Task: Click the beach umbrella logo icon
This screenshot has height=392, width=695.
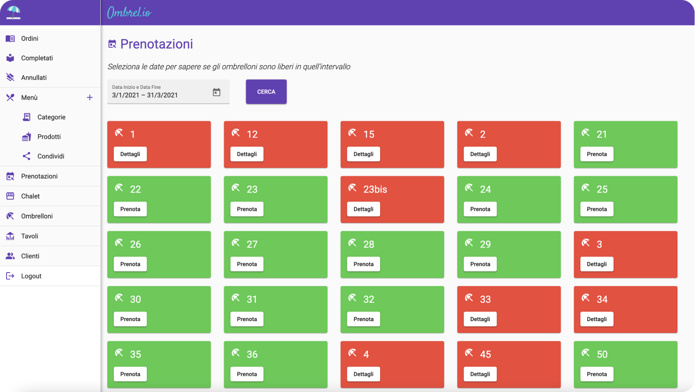Action: 14,13
